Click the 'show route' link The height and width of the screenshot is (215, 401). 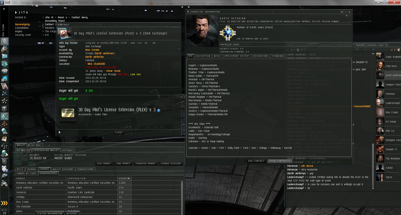click(x=113, y=71)
